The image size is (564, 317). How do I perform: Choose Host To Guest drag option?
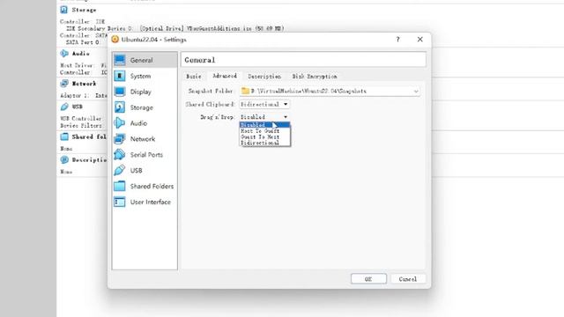(x=264, y=131)
